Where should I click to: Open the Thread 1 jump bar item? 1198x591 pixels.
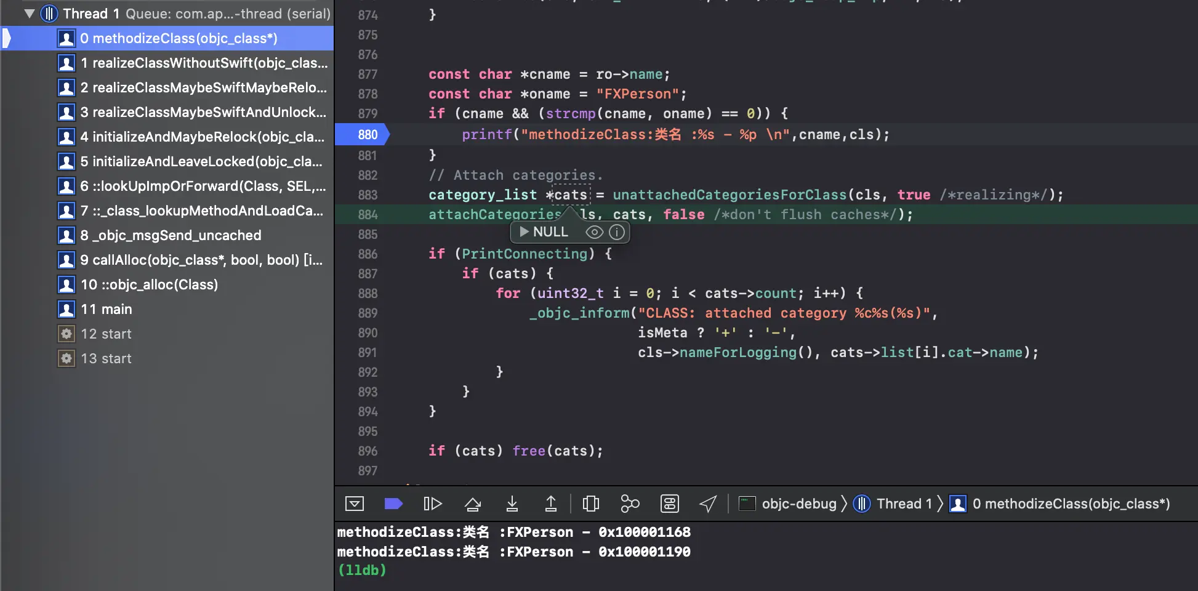[x=893, y=504]
